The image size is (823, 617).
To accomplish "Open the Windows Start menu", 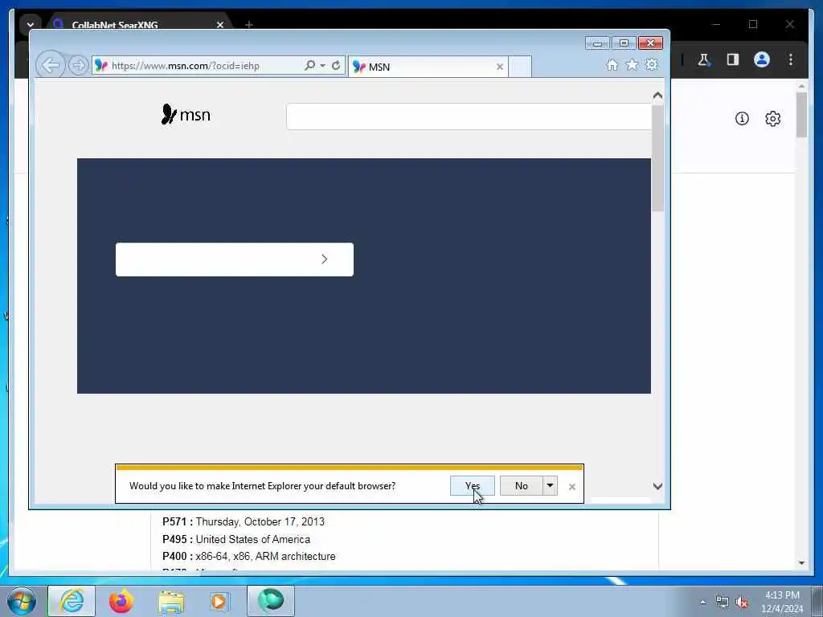I will 22,601.
